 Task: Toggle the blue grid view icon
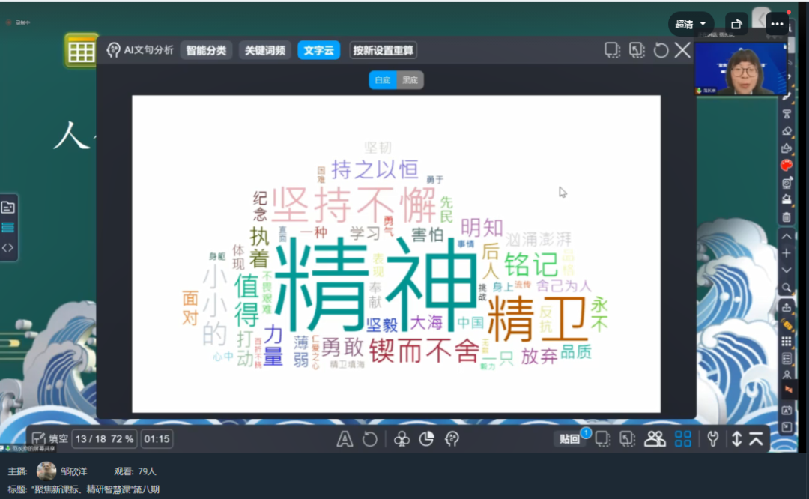point(682,439)
